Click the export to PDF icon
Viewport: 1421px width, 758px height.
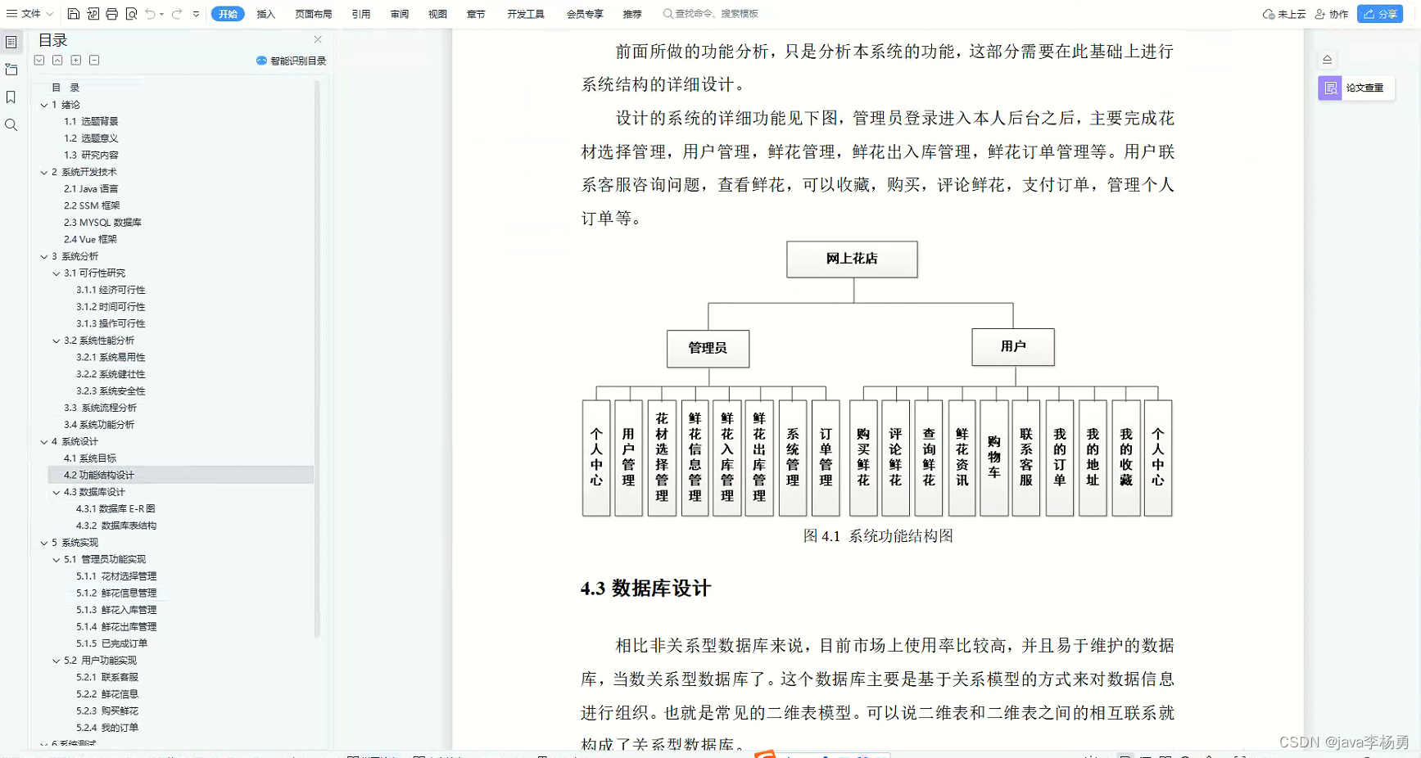[93, 14]
